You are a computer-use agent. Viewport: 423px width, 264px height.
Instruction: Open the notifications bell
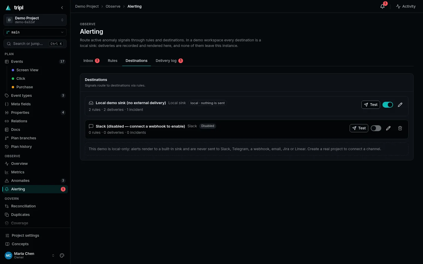tap(382, 6)
